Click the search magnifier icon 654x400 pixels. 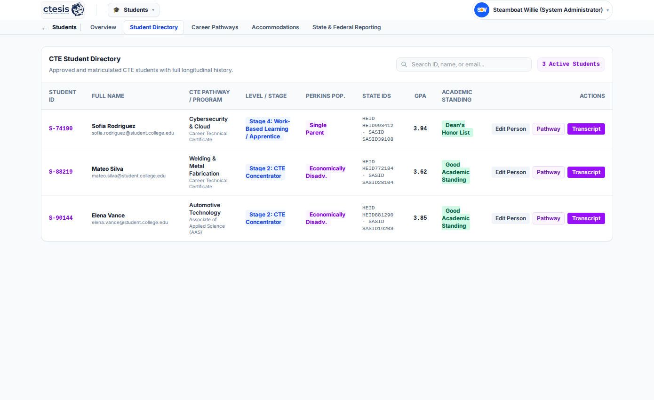(404, 64)
